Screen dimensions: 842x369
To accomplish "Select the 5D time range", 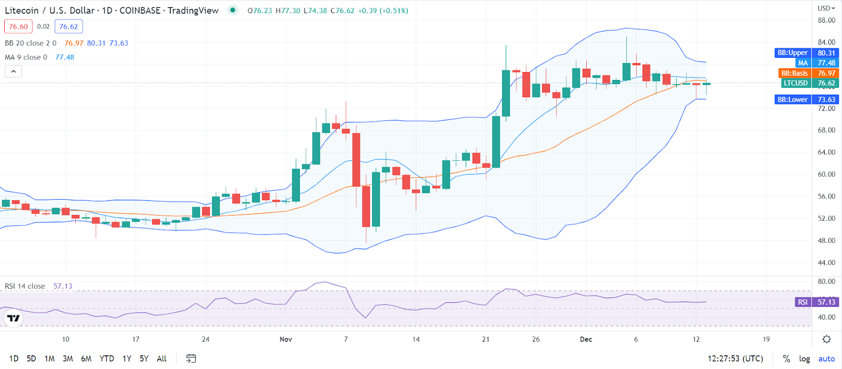I will pyautogui.click(x=31, y=358).
